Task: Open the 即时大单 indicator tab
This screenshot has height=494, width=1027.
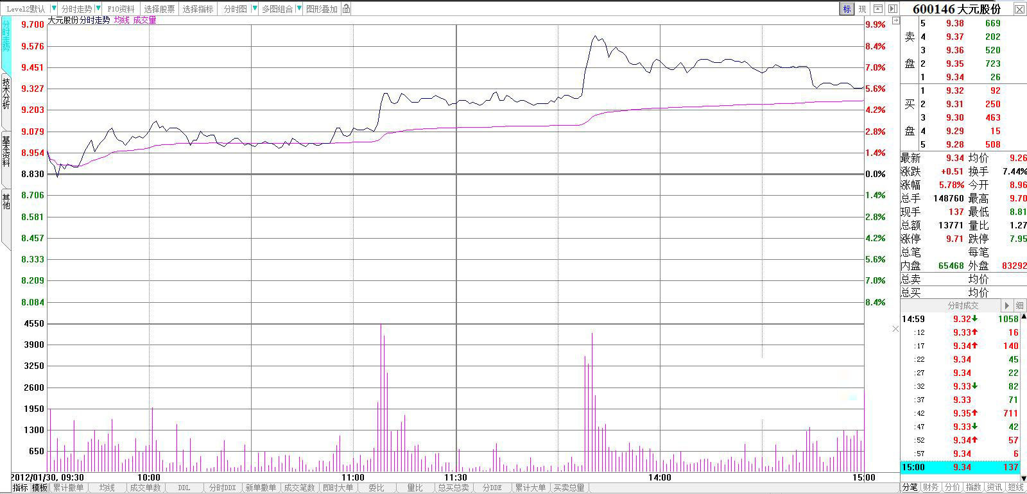Action: [x=338, y=488]
